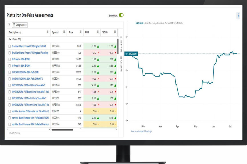Open the %CHG column menu icon
This screenshot has width=247, height=164.
115,32
